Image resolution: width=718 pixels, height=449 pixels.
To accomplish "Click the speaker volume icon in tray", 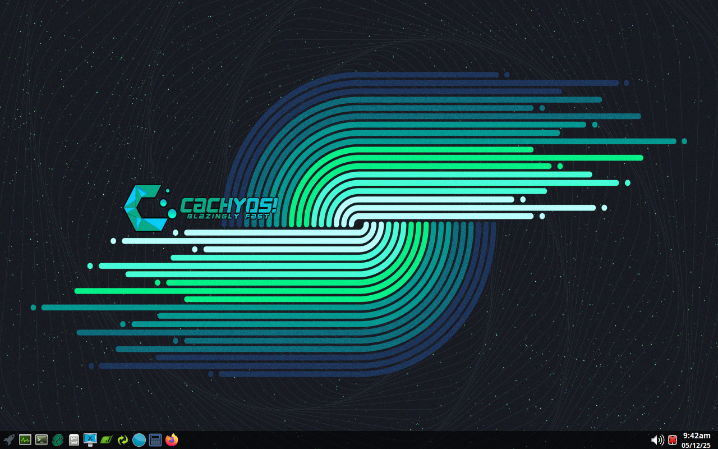I will coord(657,440).
